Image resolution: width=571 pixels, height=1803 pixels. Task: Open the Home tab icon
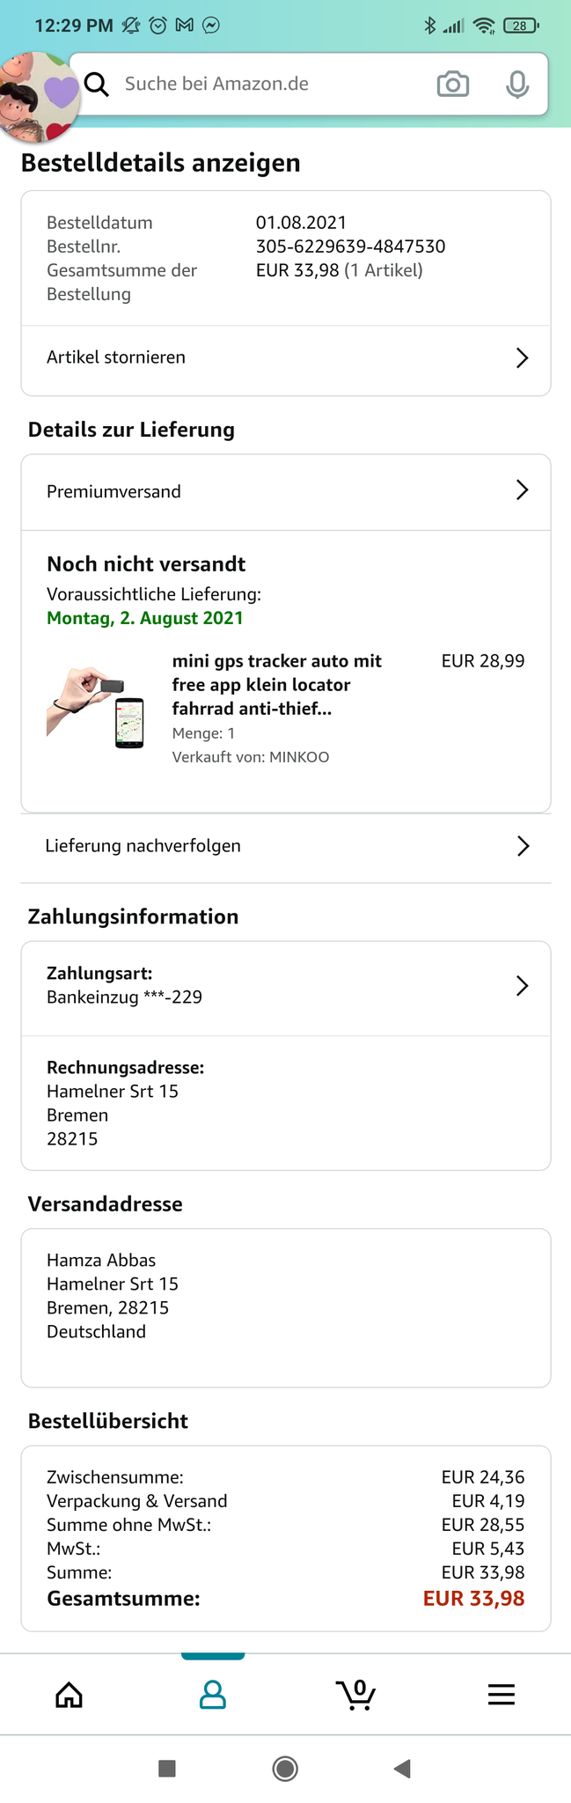pyautogui.click(x=70, y=1695)
